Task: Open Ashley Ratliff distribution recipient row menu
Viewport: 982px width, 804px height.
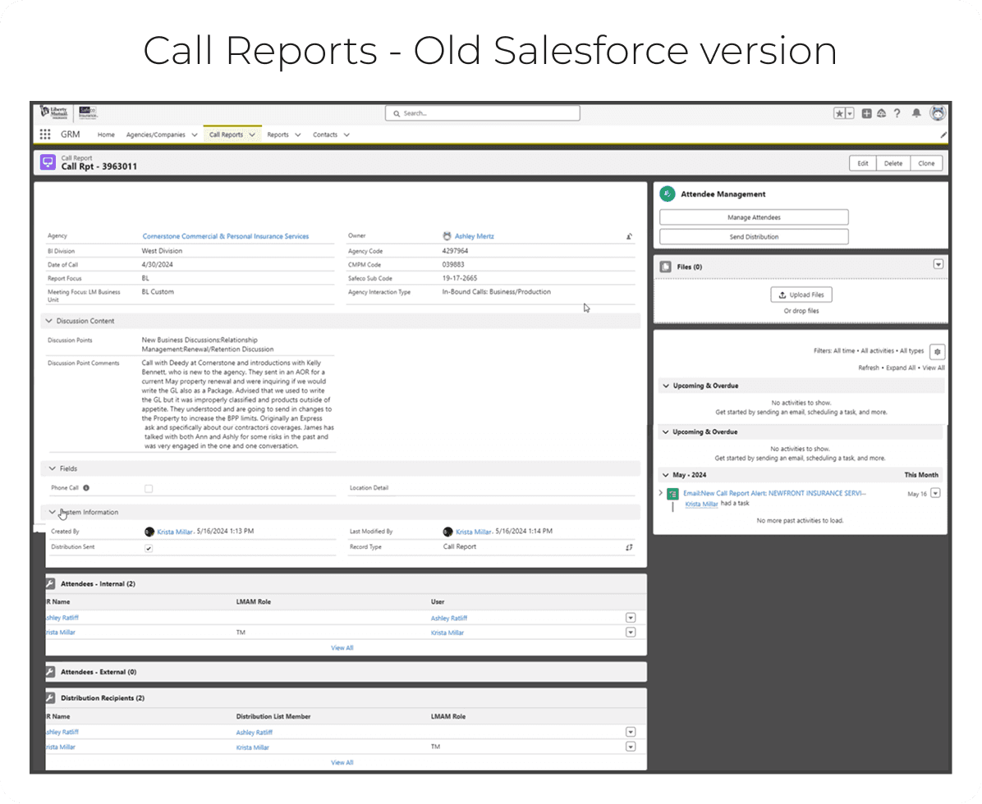Action: coord(631,732)
